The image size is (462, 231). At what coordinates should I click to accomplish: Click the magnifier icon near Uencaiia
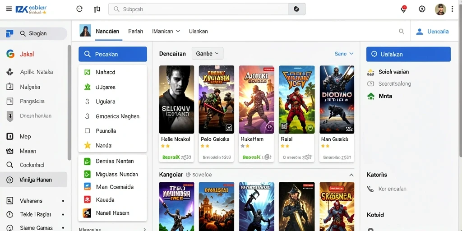click(x=401, y=31)
